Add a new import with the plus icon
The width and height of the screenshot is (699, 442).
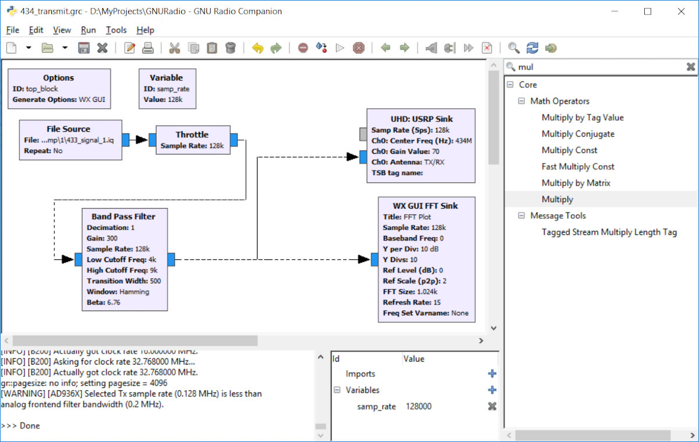[492, 374]
